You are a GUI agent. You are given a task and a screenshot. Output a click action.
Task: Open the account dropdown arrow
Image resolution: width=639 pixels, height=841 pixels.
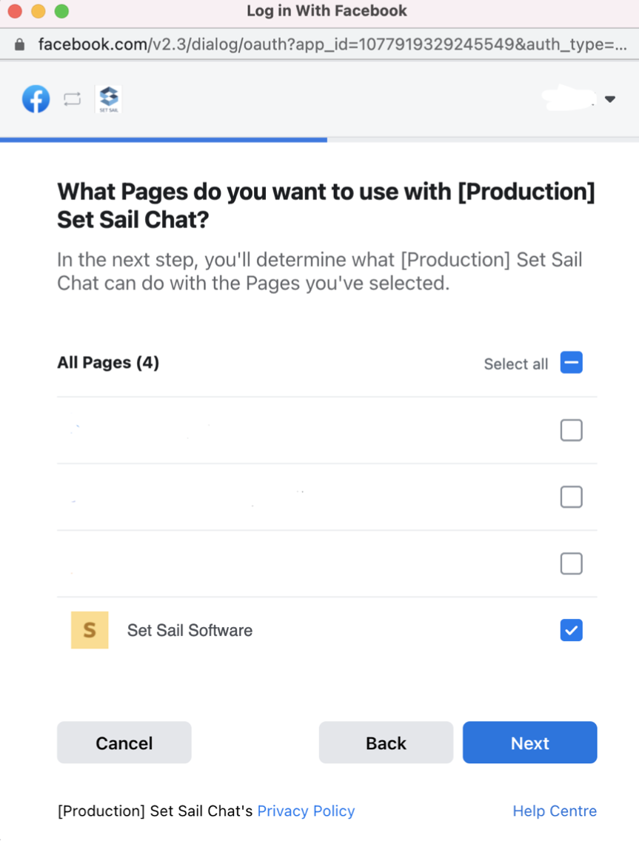610,99
